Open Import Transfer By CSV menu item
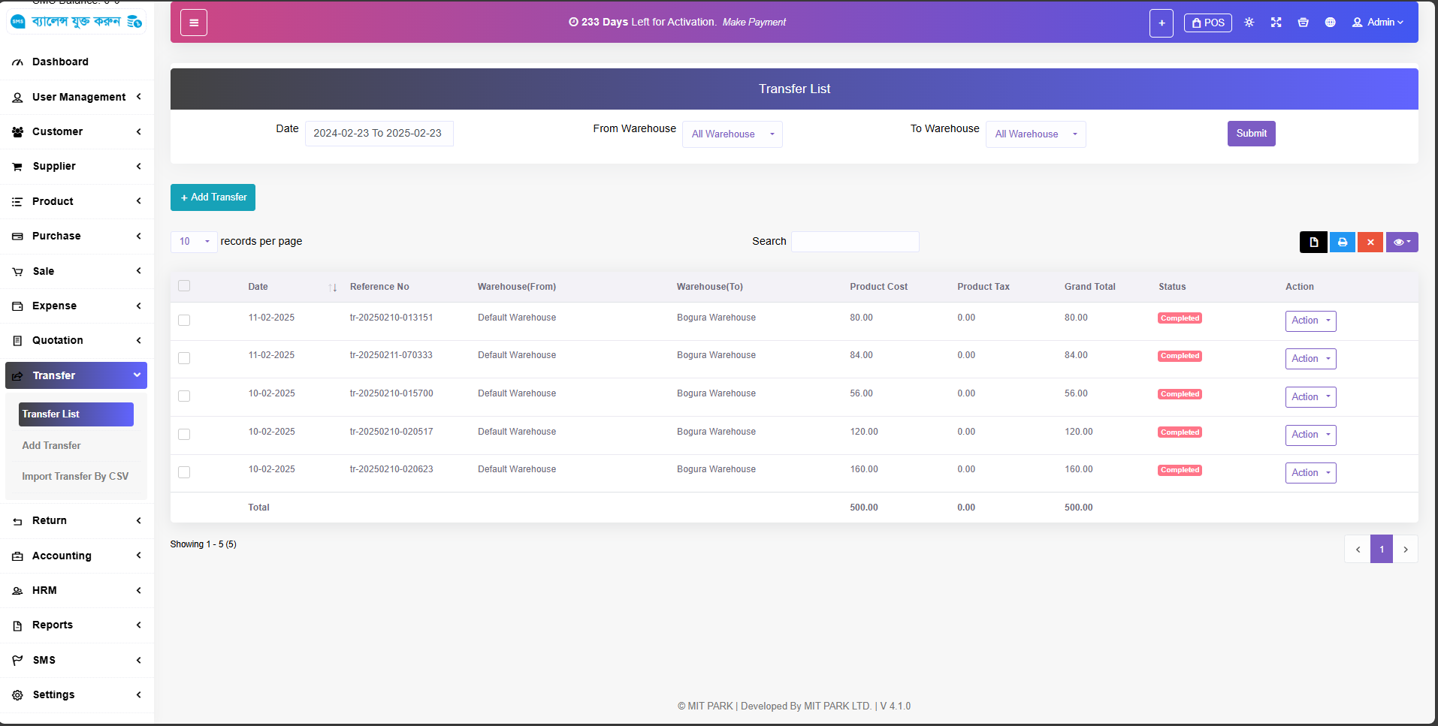Viewport: 1438px width, 726px height. pos(75,477)
